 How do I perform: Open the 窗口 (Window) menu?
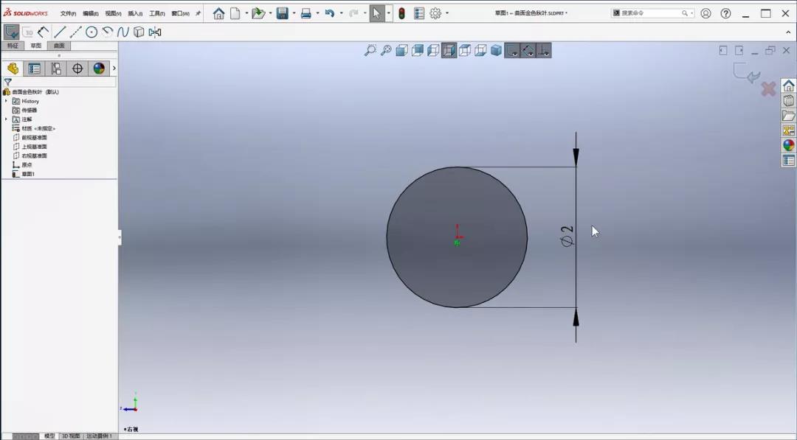(181, 14)
